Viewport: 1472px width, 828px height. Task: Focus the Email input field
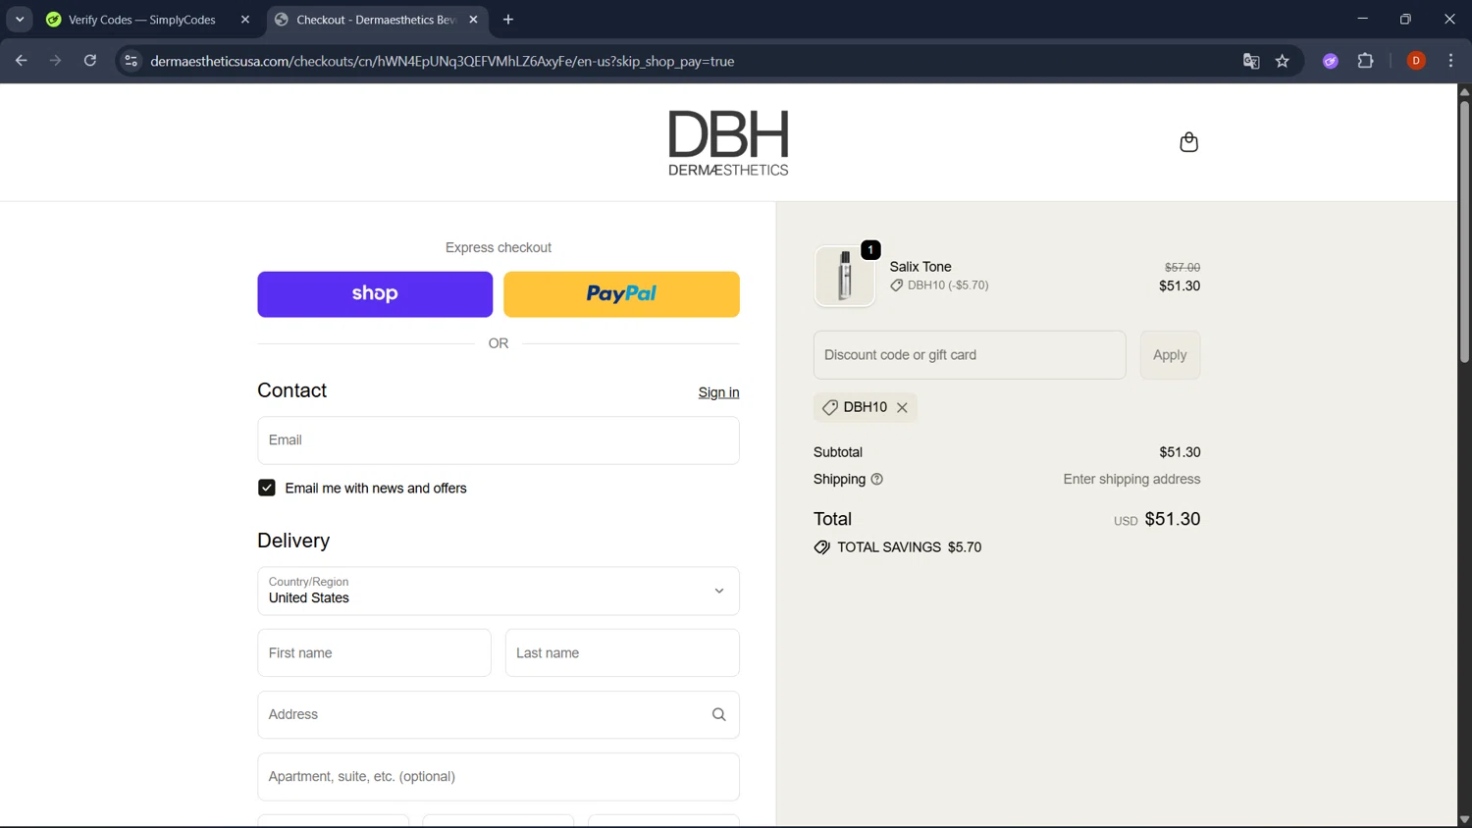click(499, 440)
